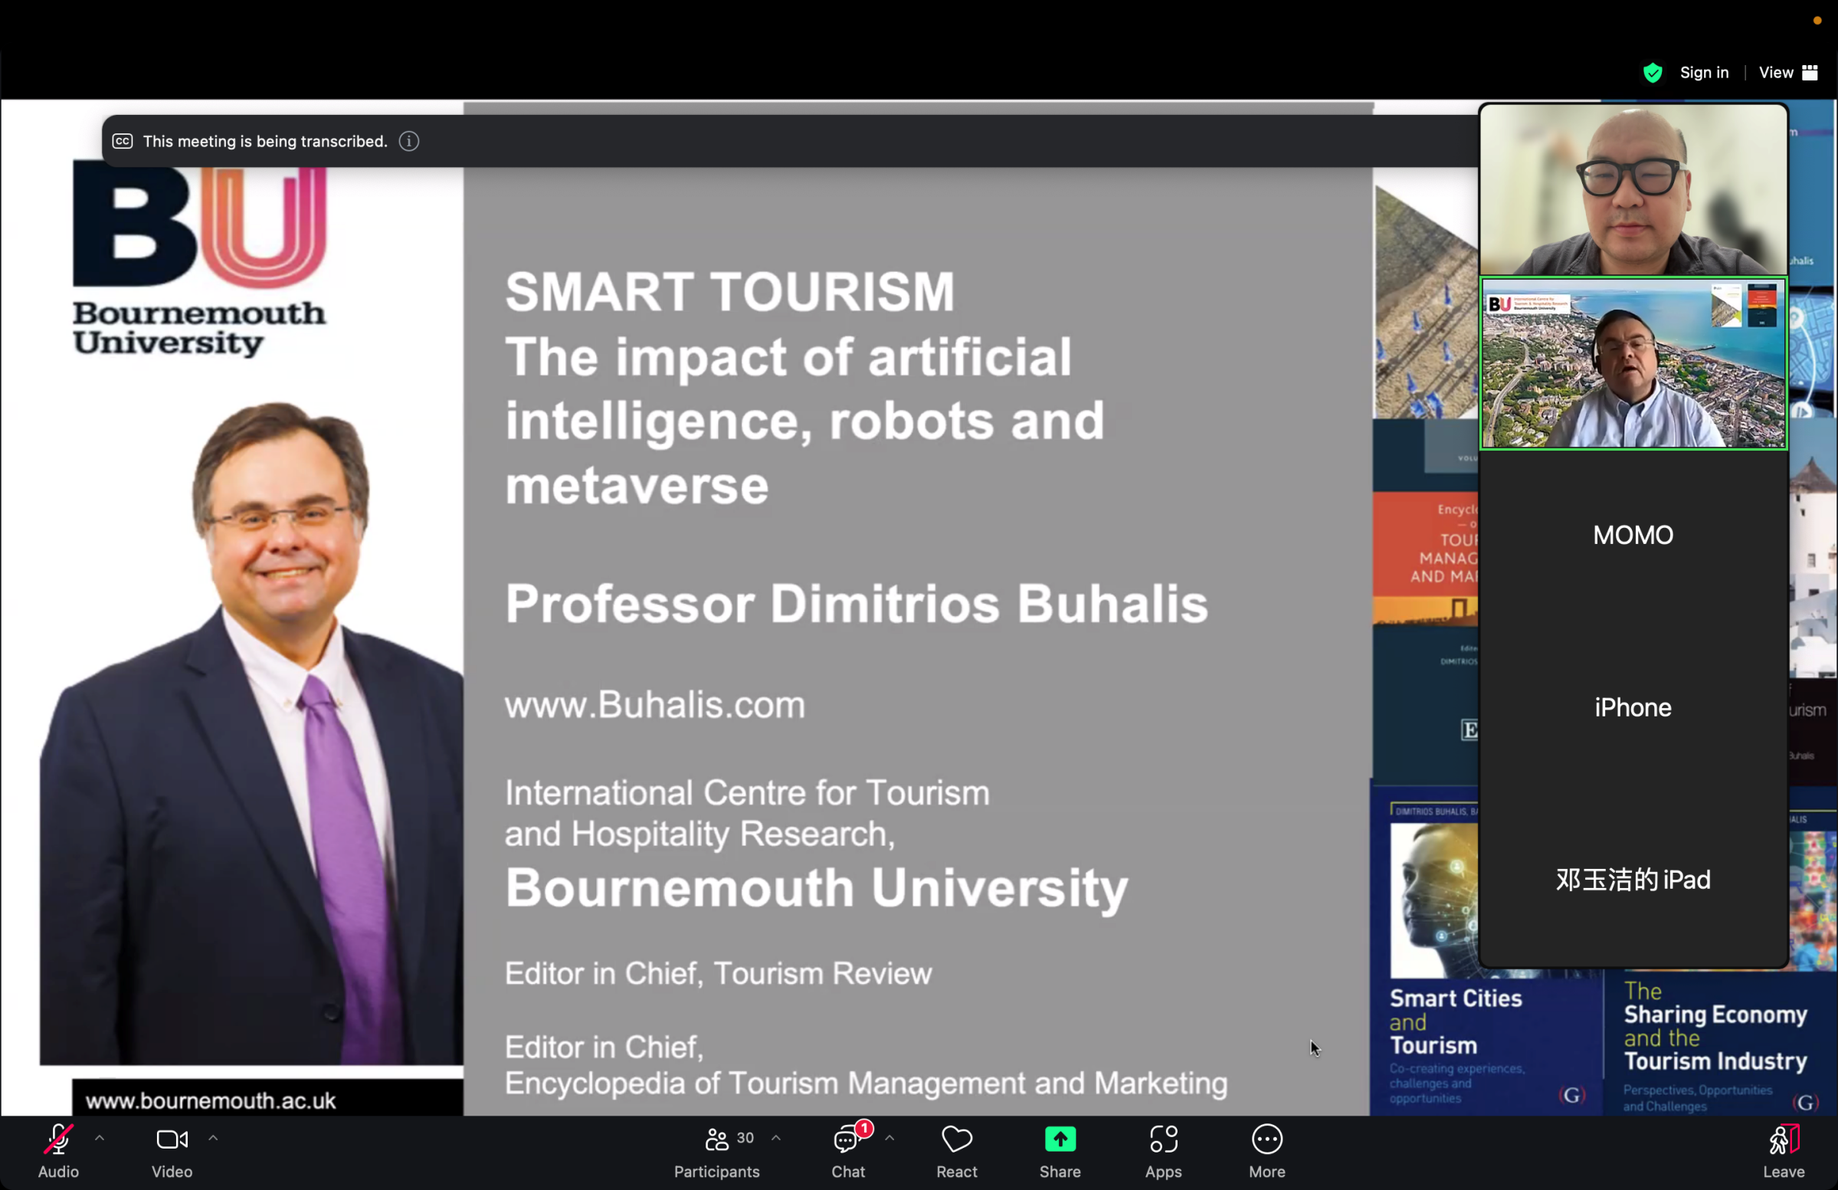The height and width of the screenshot is (1190, 1838).
Task: Click the green Share screen icon
Action: 1060,1139
